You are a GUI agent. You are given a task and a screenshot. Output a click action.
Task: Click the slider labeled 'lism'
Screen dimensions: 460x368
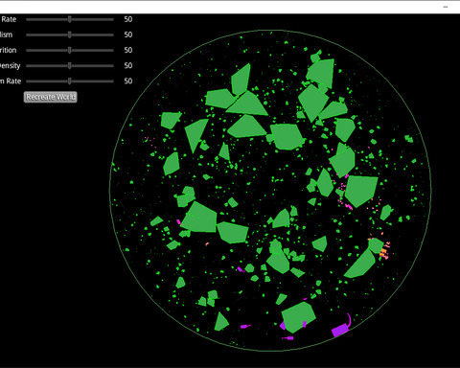[70, 34]
